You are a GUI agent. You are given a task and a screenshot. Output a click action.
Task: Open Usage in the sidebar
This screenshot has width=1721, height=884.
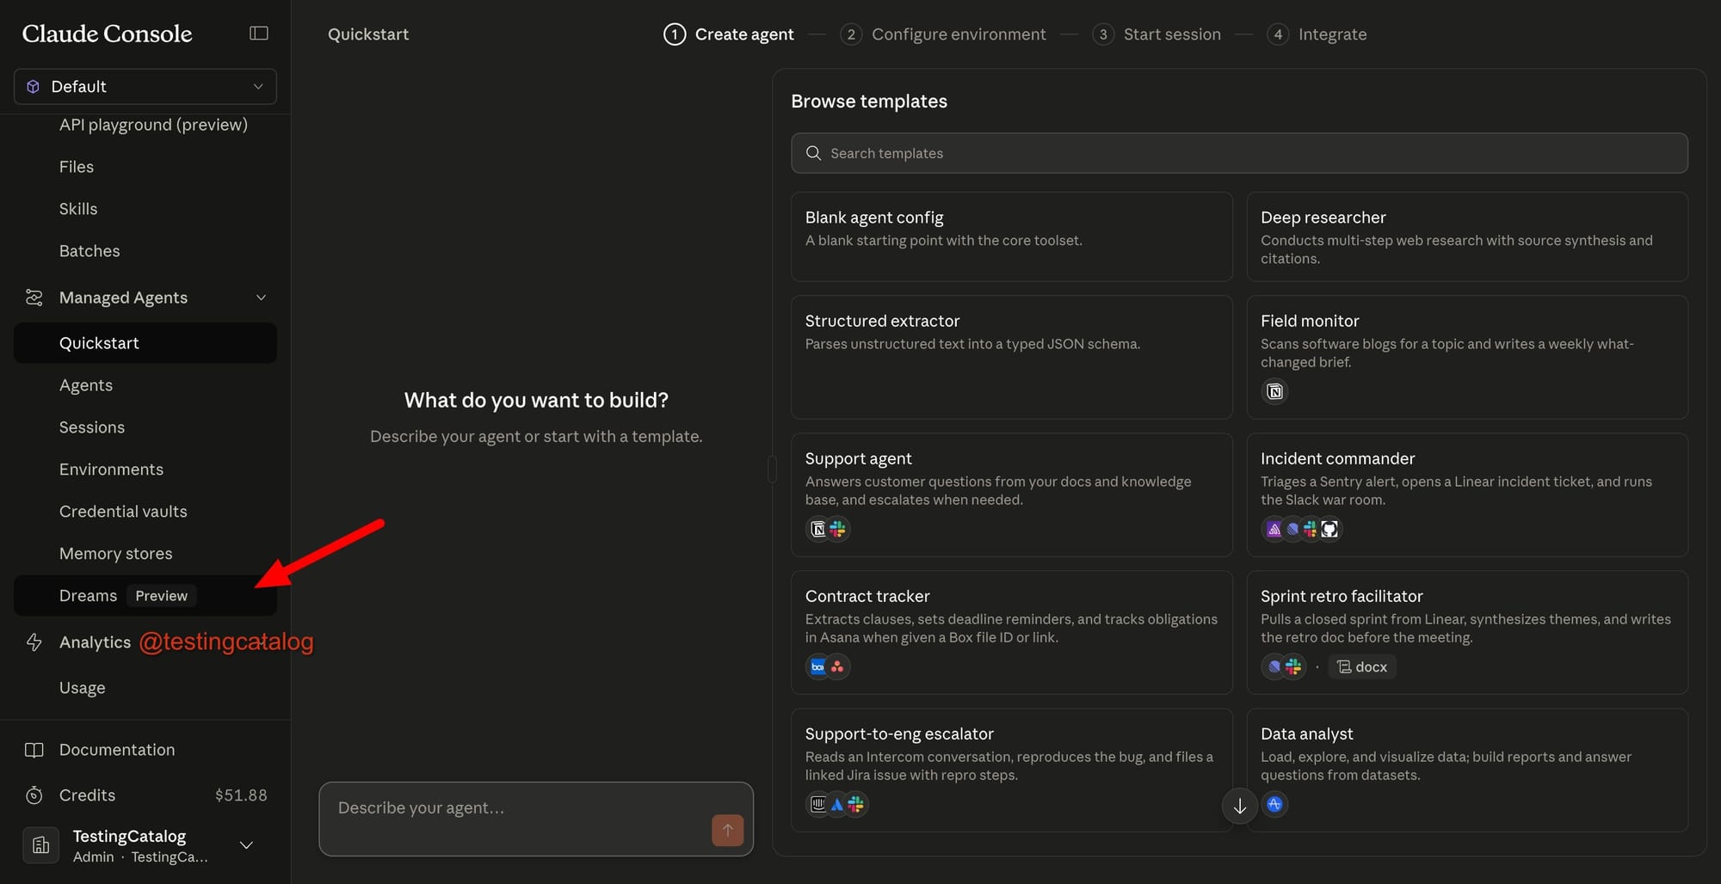(x=83, y=688)
